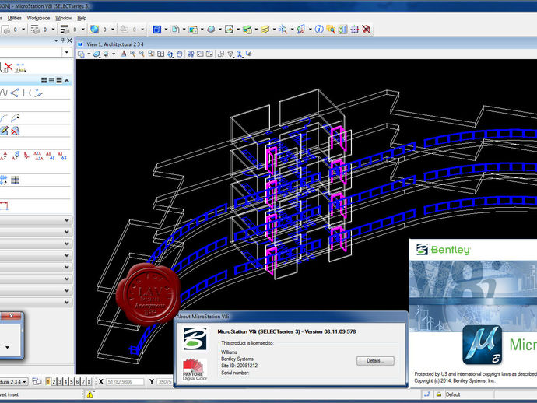Viewport: 537px width, 403px height.
Task: Toggle view 8 button
Action: pyautogui.click(x=89, y=381)
